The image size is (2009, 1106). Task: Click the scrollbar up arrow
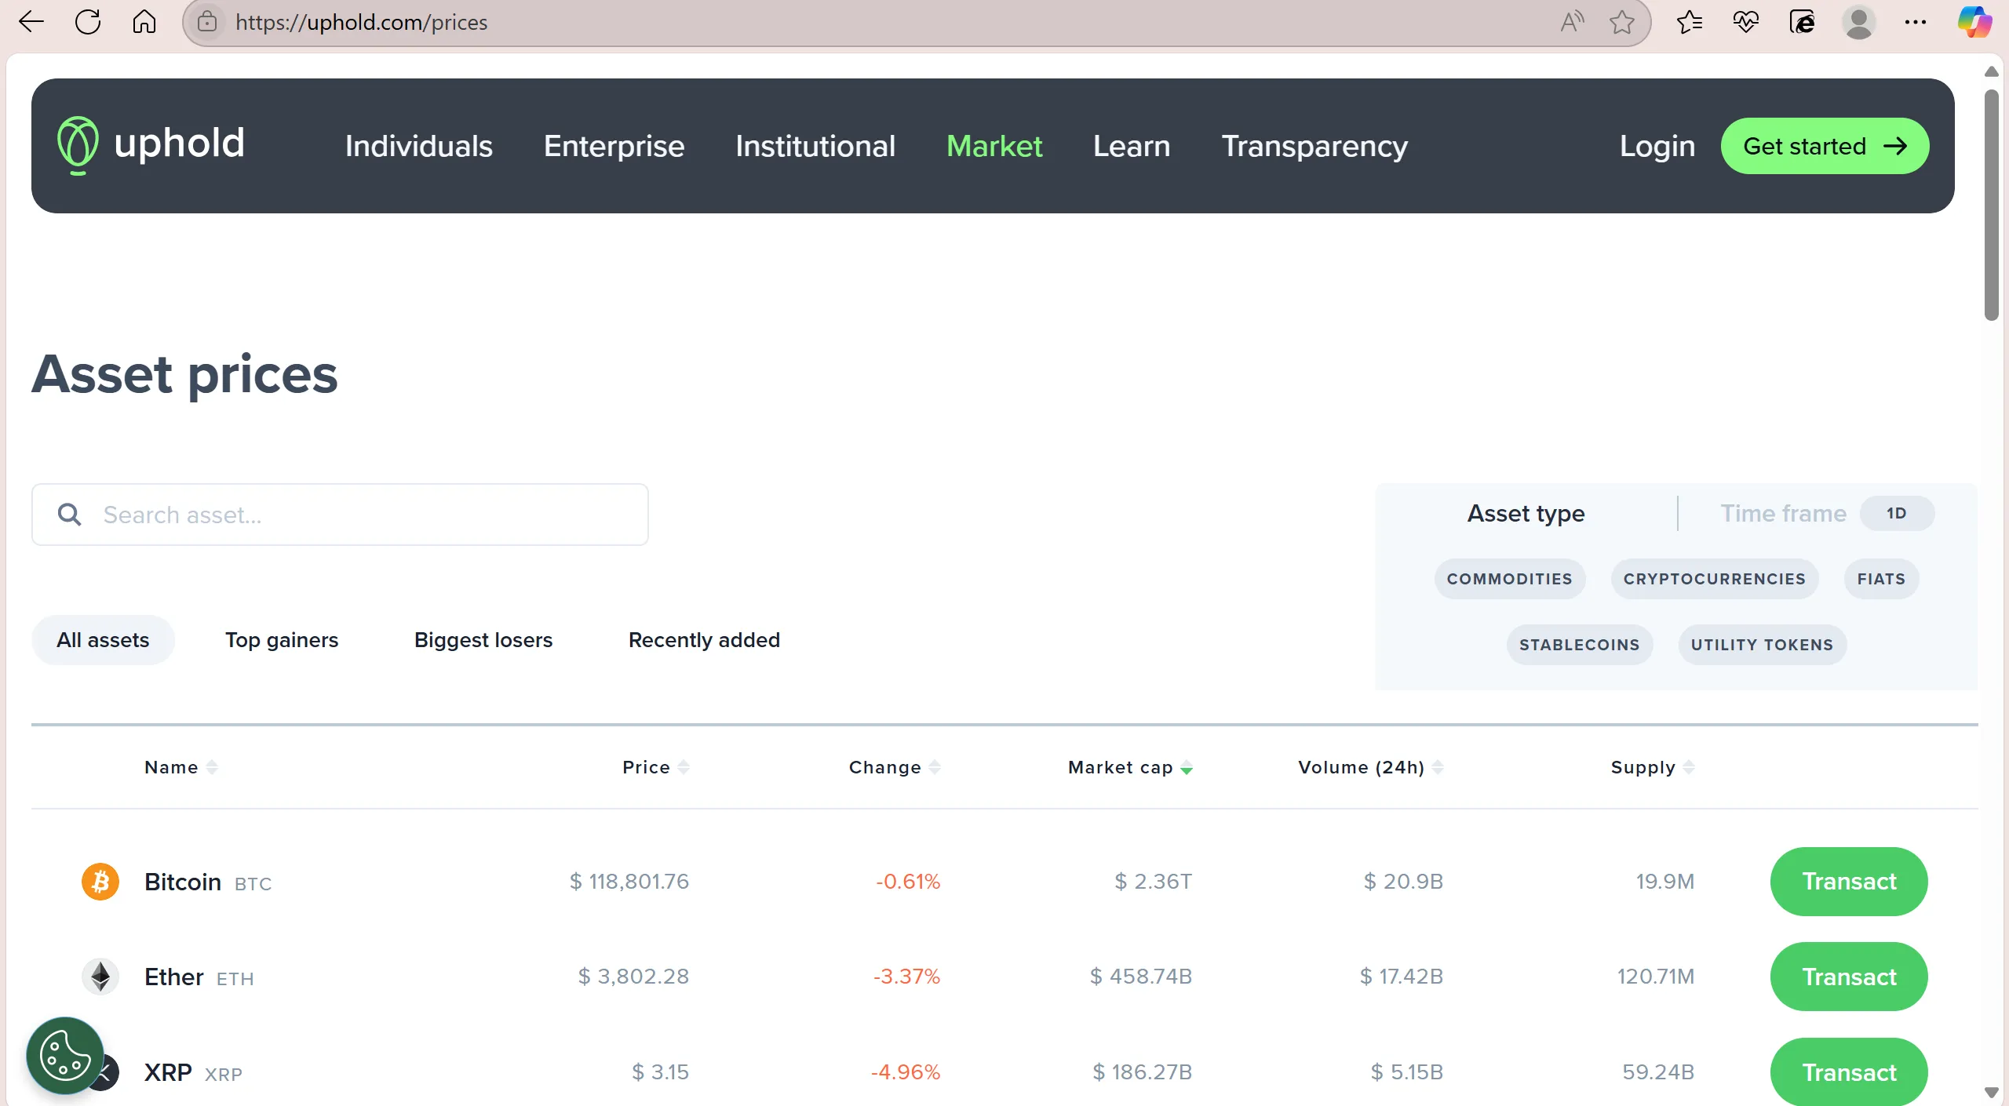pyautogui.click(x=1991, y=71)
